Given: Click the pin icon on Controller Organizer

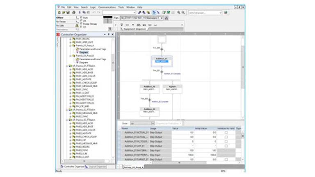Looking at the screenshot, I should coord(109,34).
